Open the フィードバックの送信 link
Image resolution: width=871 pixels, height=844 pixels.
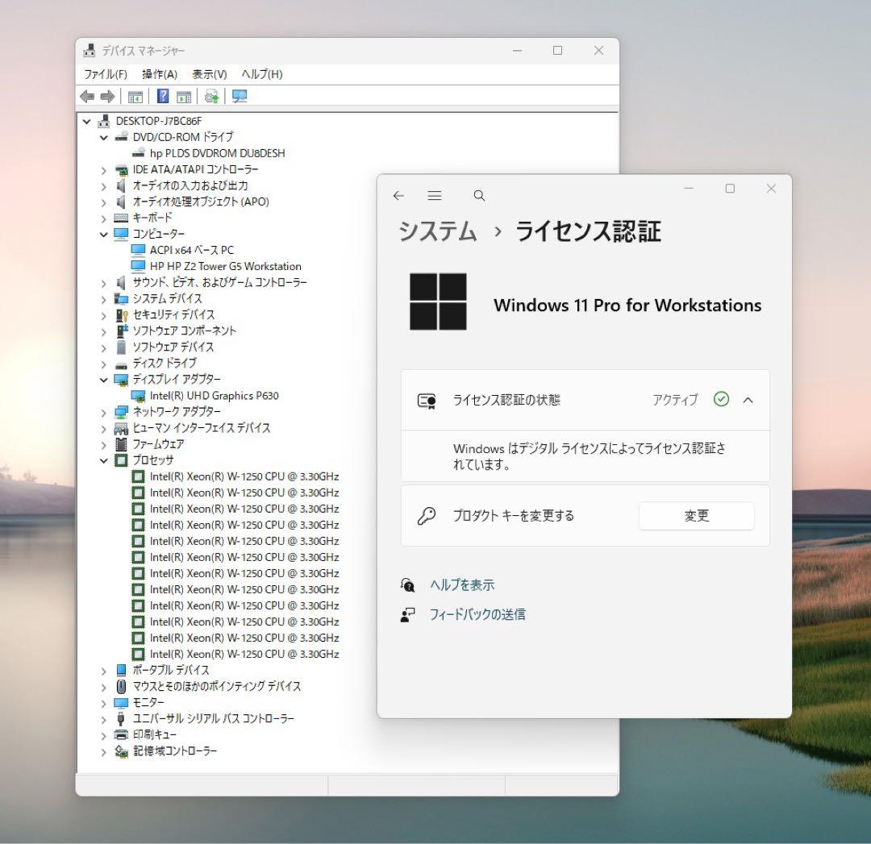[x=477, y=614]
